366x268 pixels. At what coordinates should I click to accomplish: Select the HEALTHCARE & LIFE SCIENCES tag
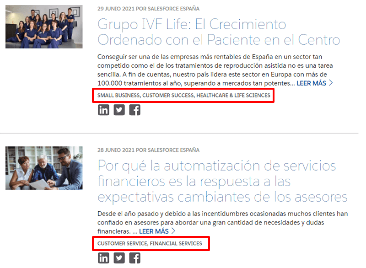pyautogui.click(x=233, y=96)
